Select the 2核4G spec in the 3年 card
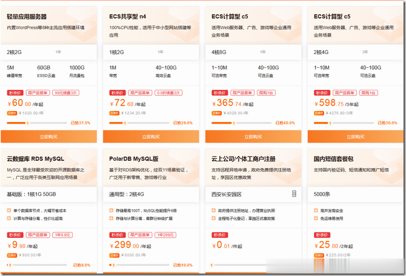406x276 pixels. click(321, 52)
